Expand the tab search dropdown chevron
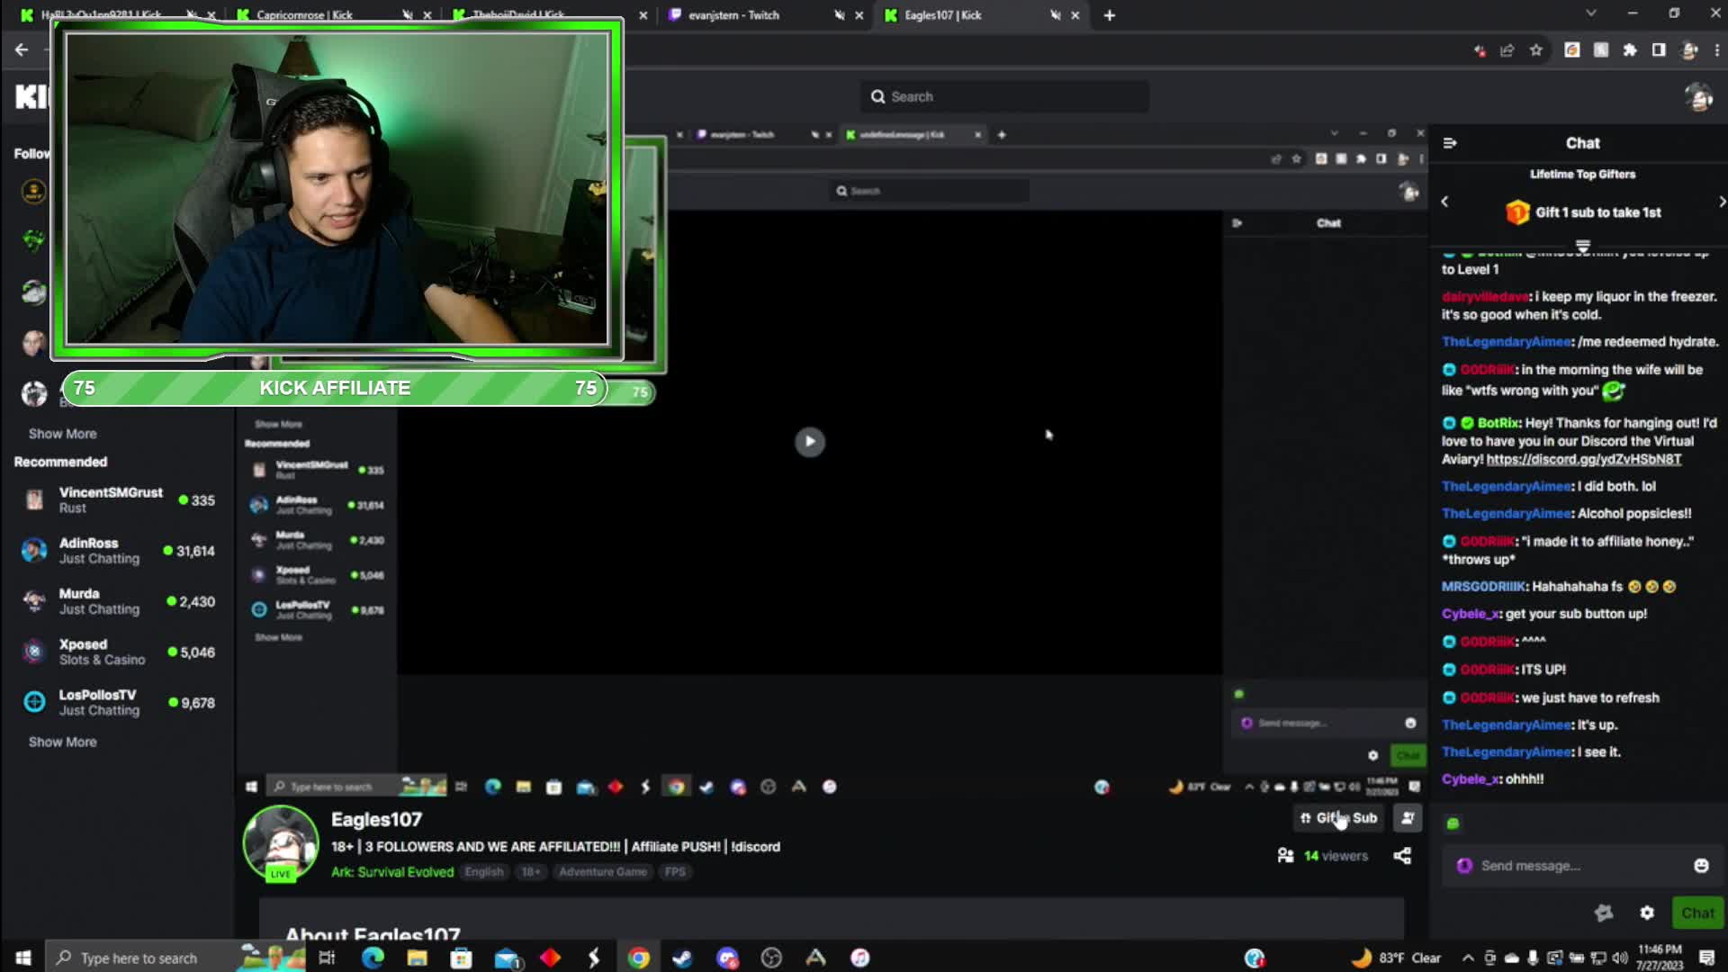This screenshot has height=972, width=1728. coord(1591,13)
